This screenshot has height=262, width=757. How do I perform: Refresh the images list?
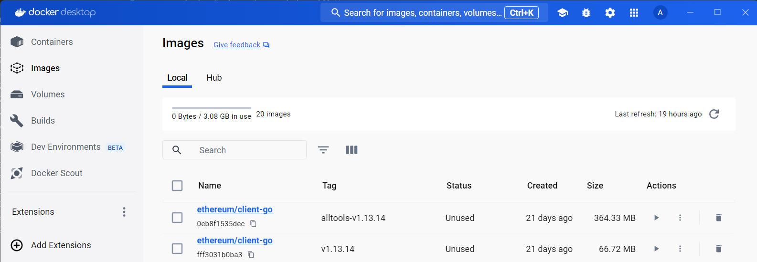(714, 114)
